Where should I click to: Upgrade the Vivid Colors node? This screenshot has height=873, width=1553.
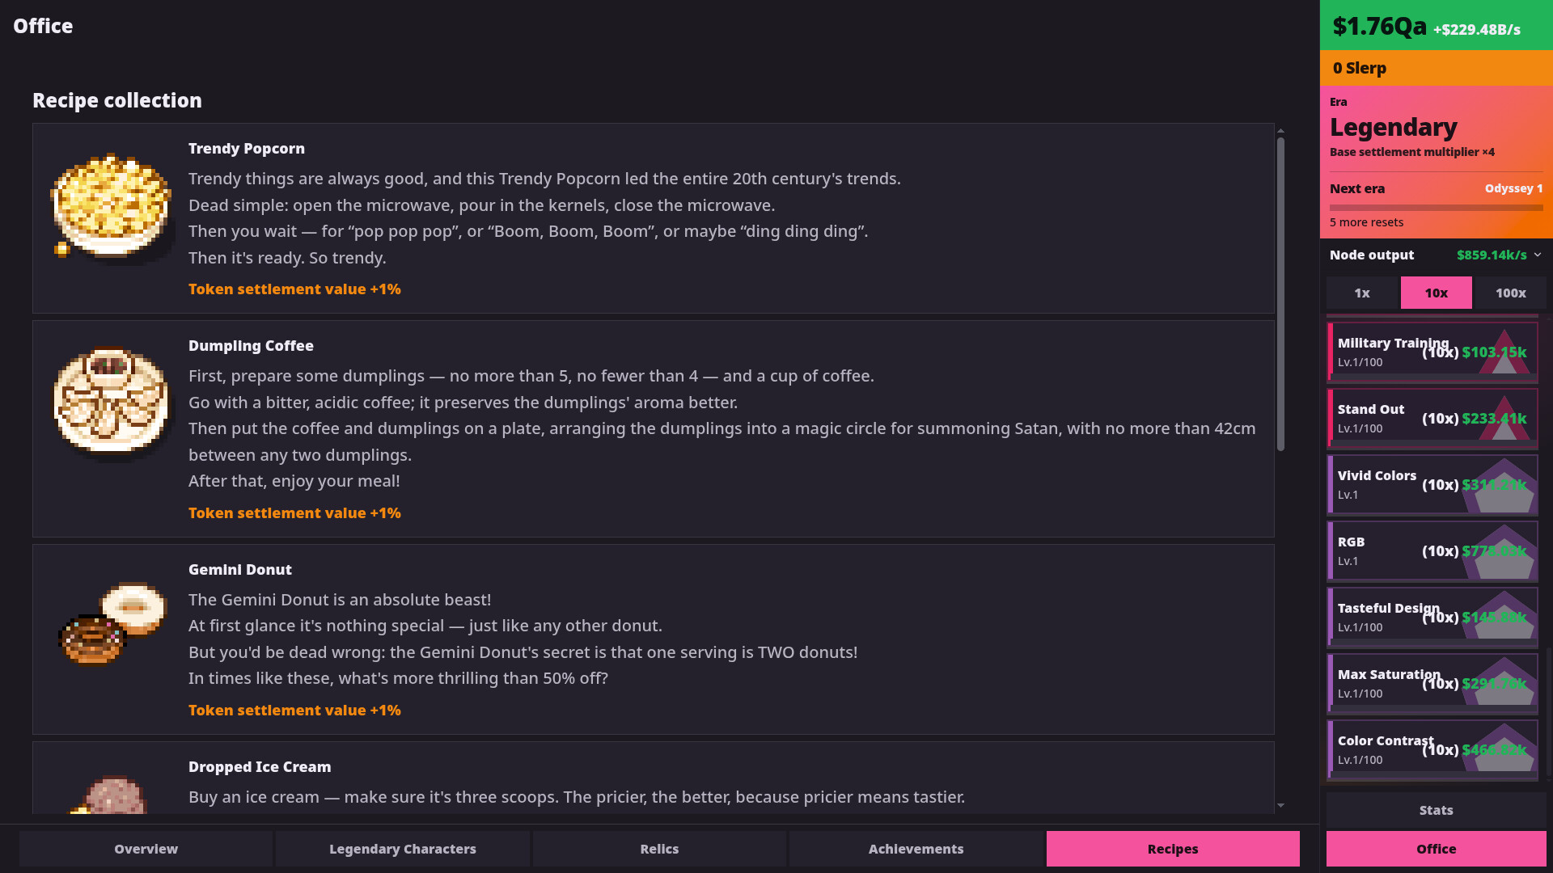point(1432,484)
